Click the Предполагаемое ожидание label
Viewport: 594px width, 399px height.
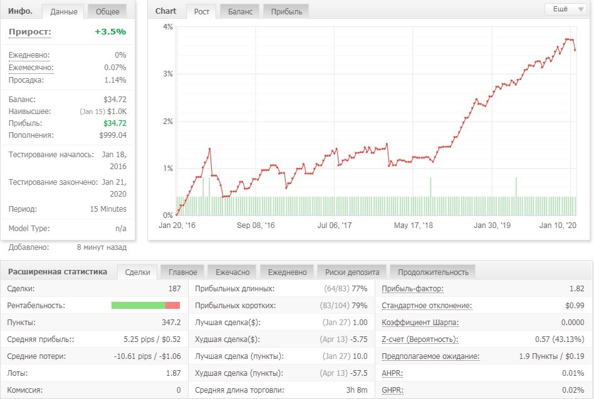[x=430, y=356]
